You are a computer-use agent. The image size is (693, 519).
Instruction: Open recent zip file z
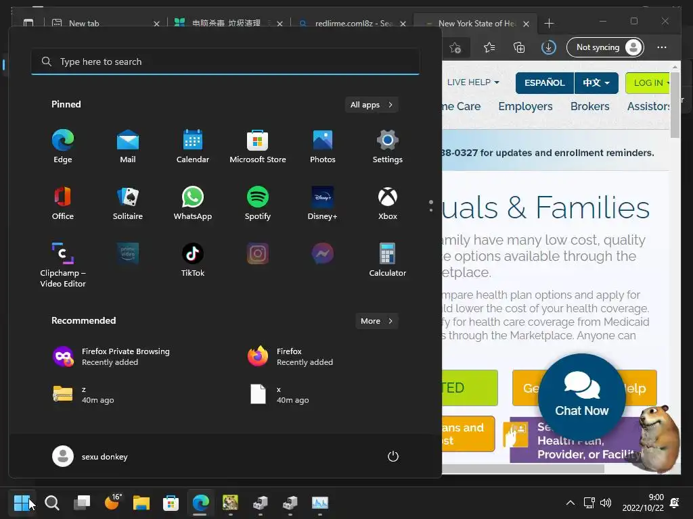[x=84, y=395]
